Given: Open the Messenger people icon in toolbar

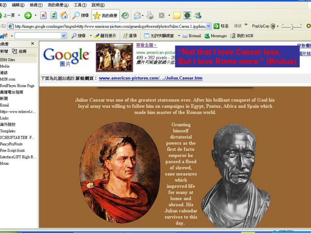Looking at the screenshot, I should (x=198, y=15).
